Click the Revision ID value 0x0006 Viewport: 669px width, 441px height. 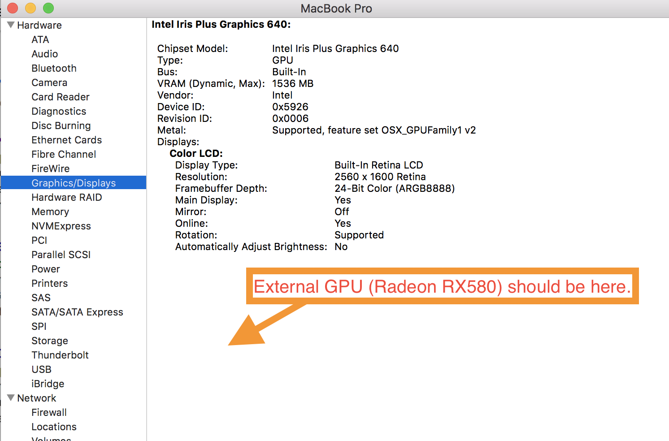click(290, 118)
